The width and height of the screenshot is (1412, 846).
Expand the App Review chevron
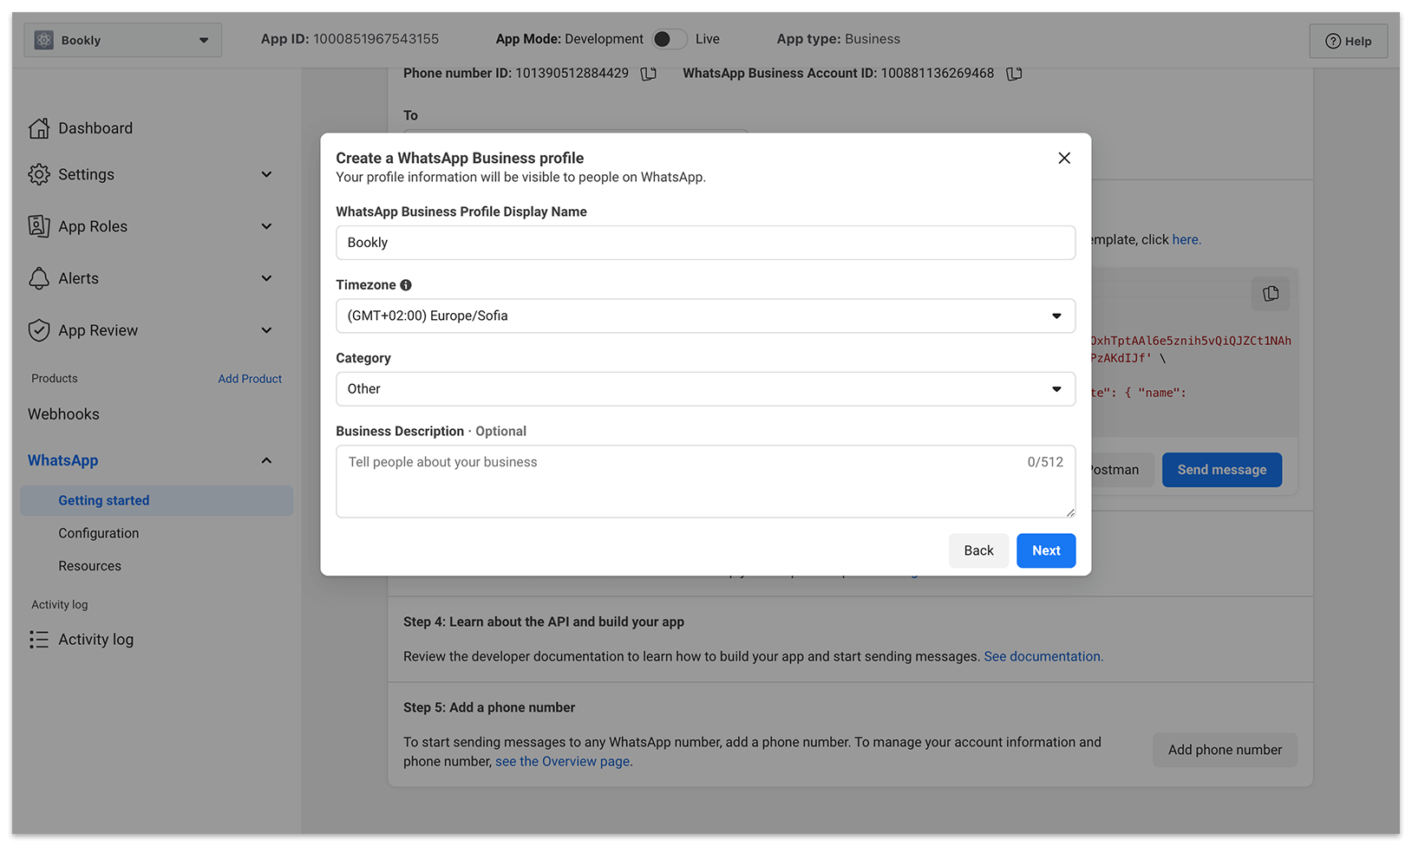click(x=266, y=330)
